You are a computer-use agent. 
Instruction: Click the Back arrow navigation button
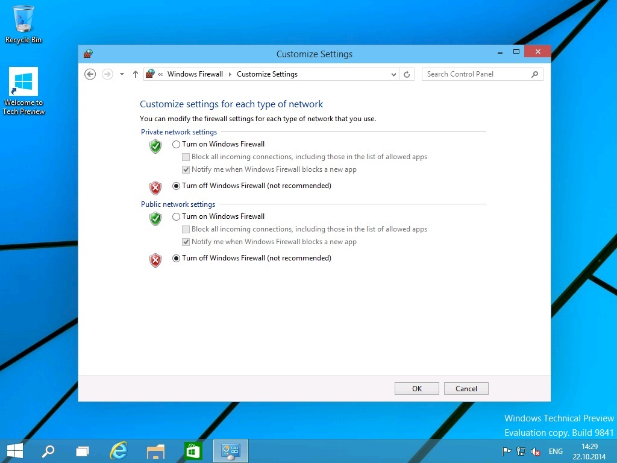coord(90,74)
